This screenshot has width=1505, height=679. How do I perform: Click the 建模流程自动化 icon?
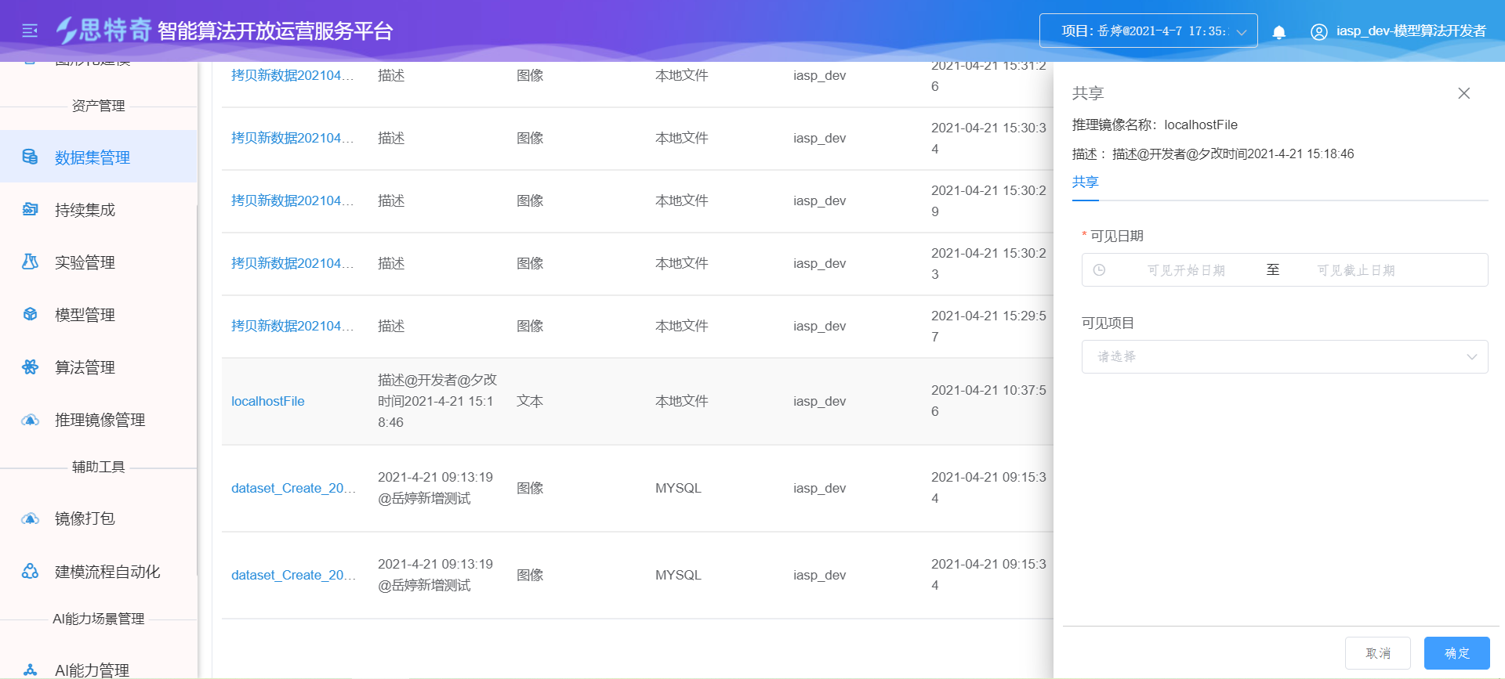[30, 571]
